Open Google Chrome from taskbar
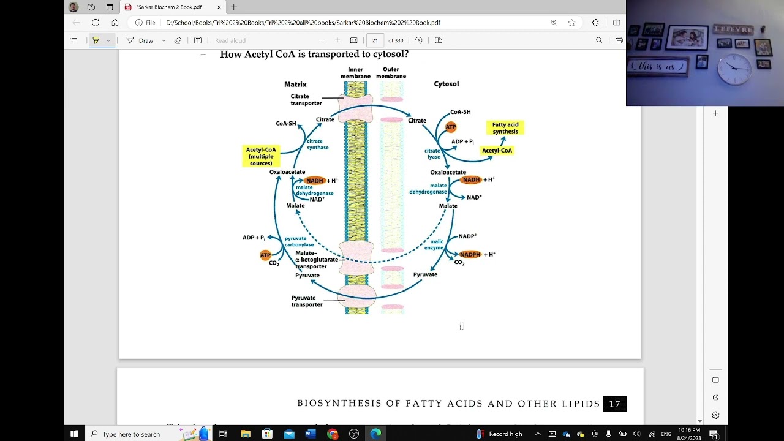Viewport: 784px width, 441px height. tap(332, 434)
